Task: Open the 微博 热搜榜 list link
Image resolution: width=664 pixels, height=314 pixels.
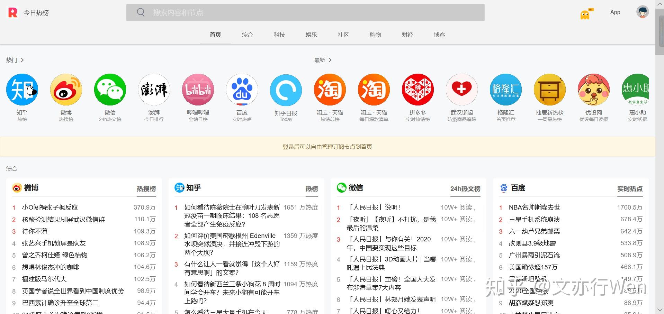Action: (x=146, y=189)
